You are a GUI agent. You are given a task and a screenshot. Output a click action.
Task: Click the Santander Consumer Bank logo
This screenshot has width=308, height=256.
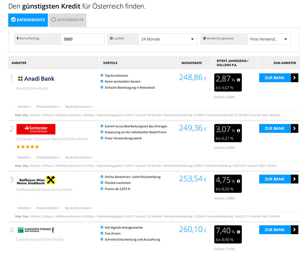36,129
